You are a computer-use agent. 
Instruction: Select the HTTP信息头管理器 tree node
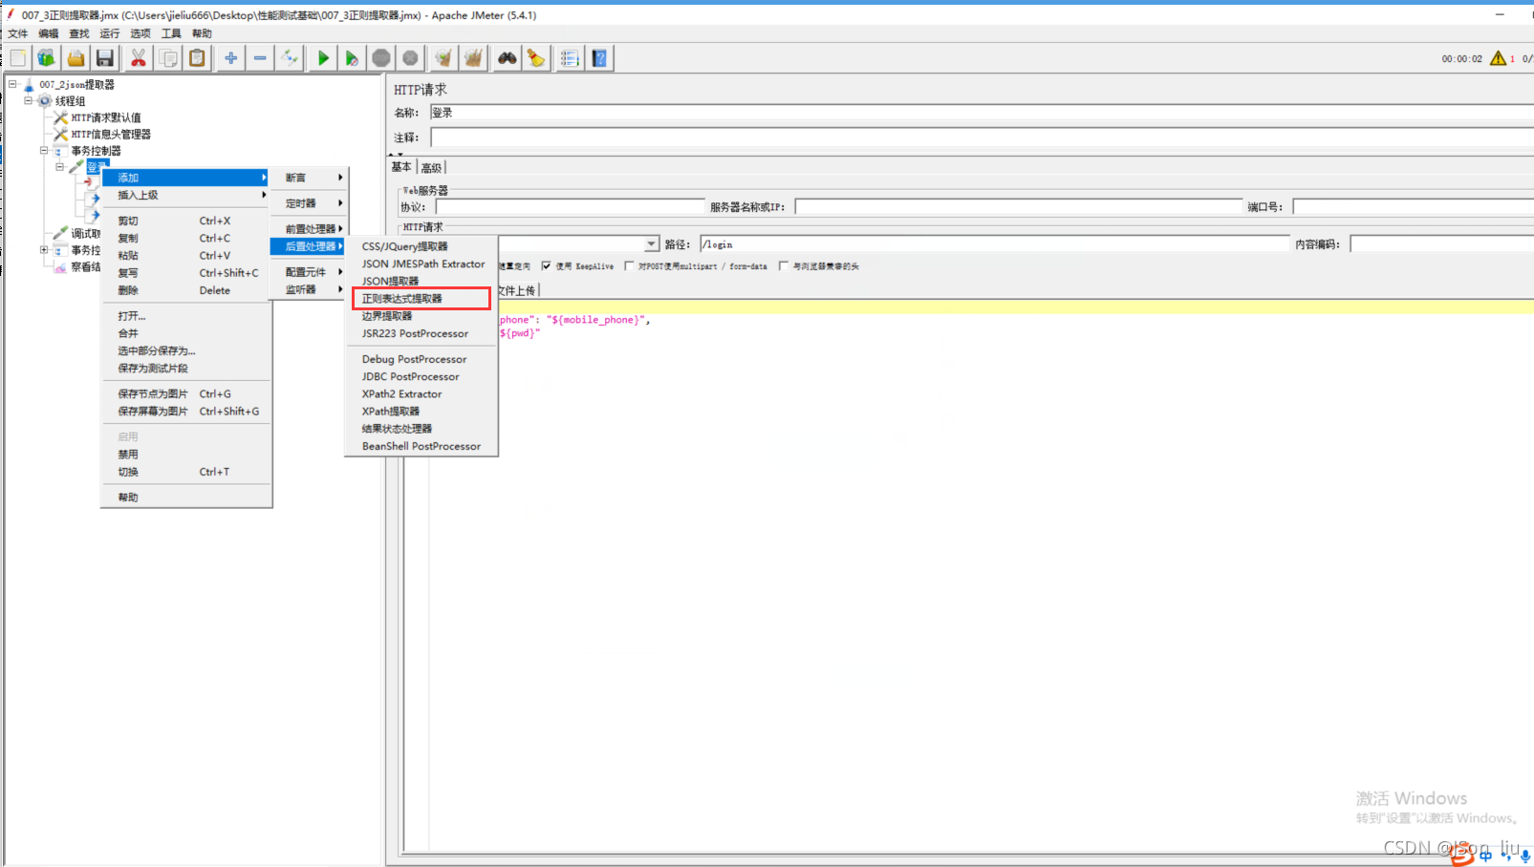[111, 135]
